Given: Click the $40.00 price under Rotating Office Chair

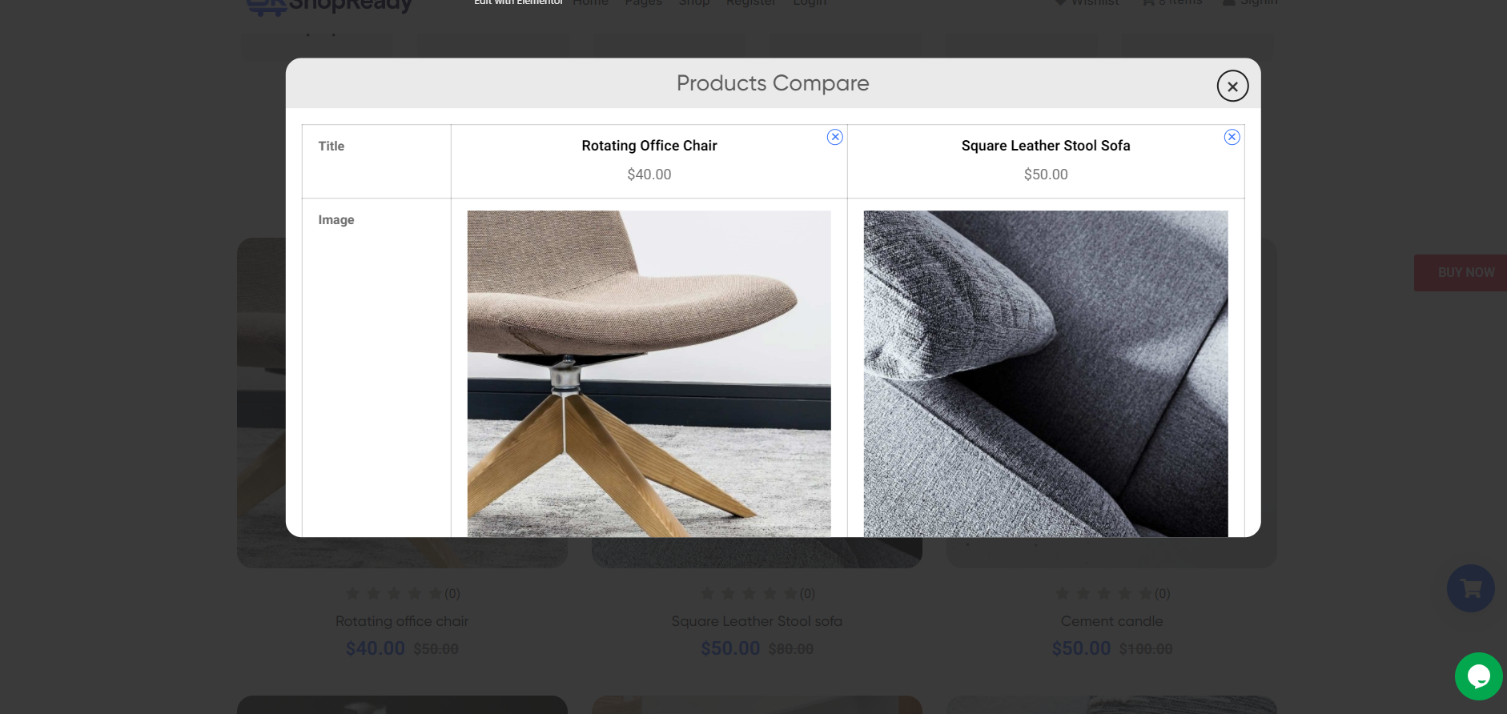Looking at the screenshot, I should point(649,174).
